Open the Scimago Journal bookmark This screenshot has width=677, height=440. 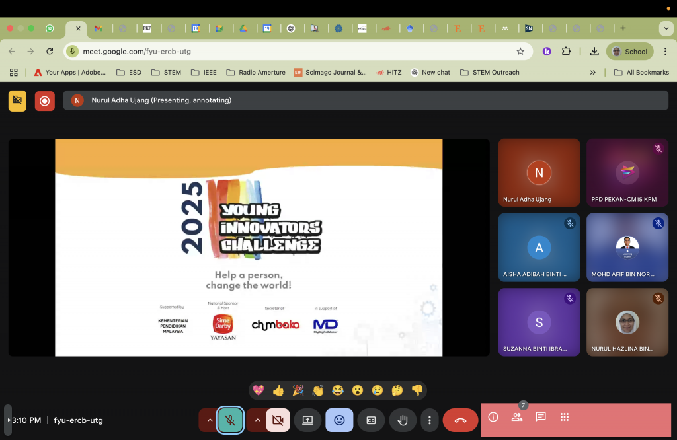pos(331,73)
